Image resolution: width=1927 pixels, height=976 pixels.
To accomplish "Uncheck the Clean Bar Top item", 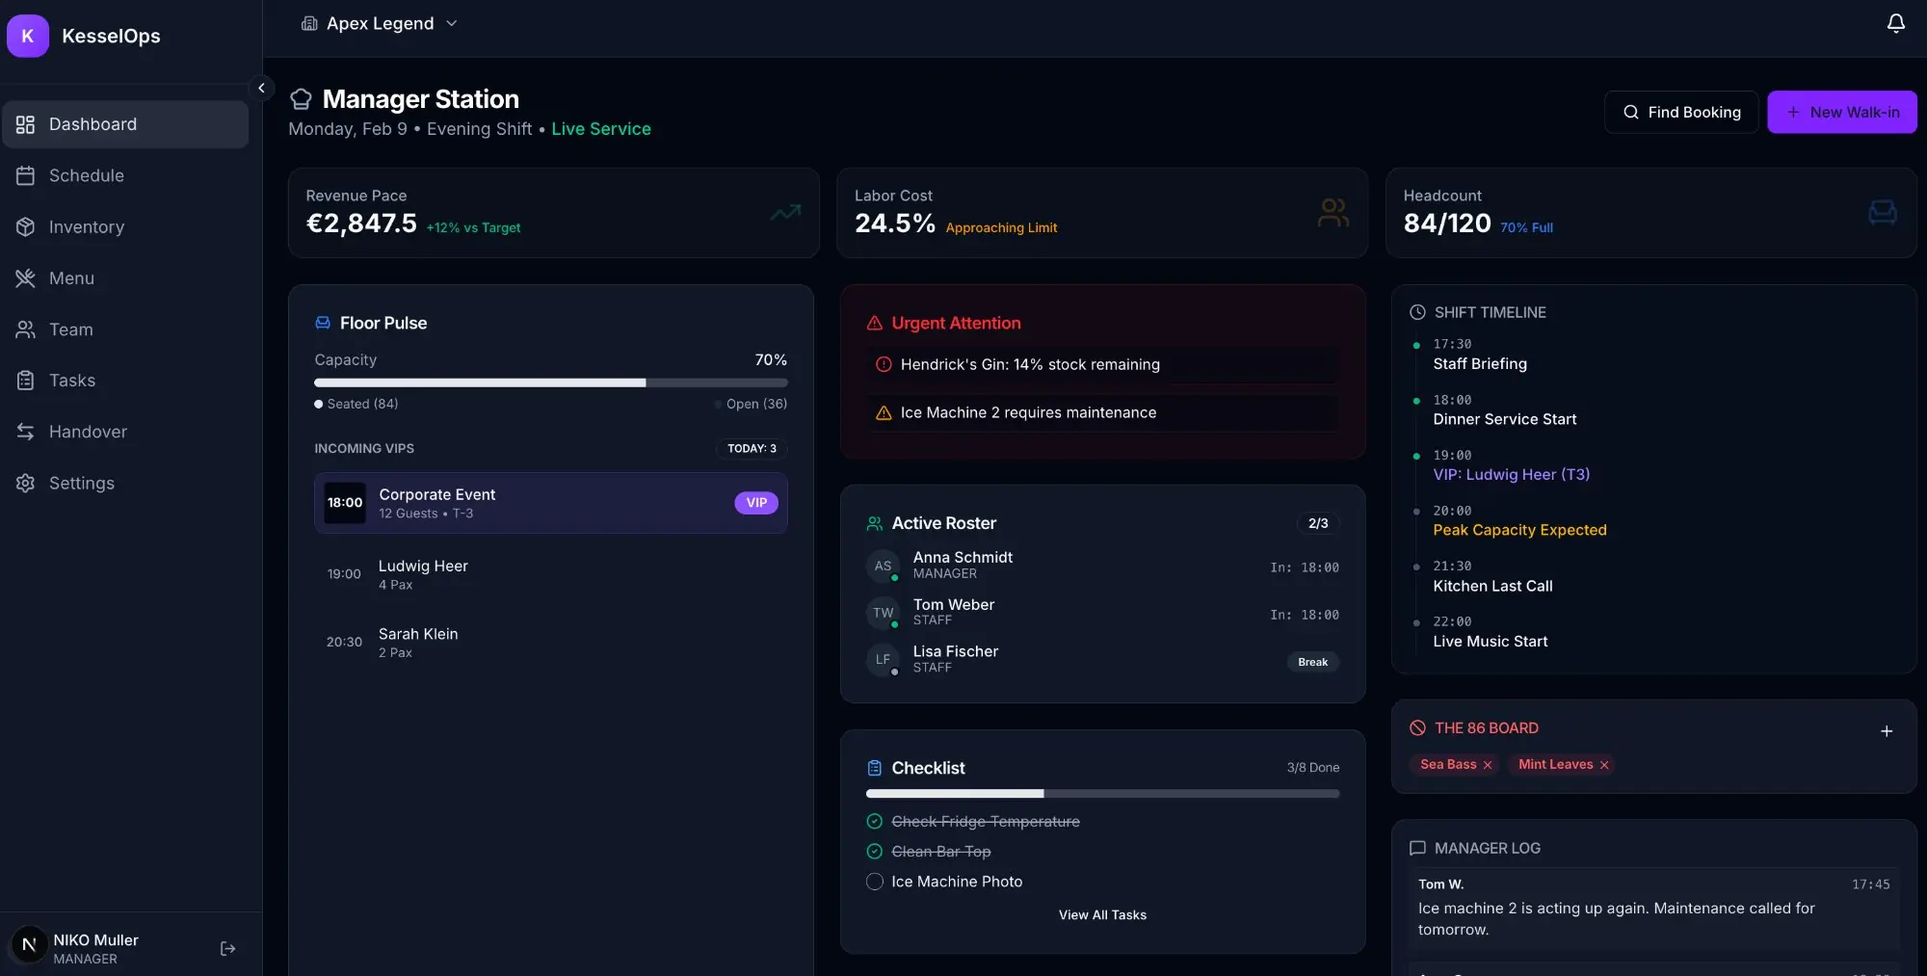I will point(874,852).
